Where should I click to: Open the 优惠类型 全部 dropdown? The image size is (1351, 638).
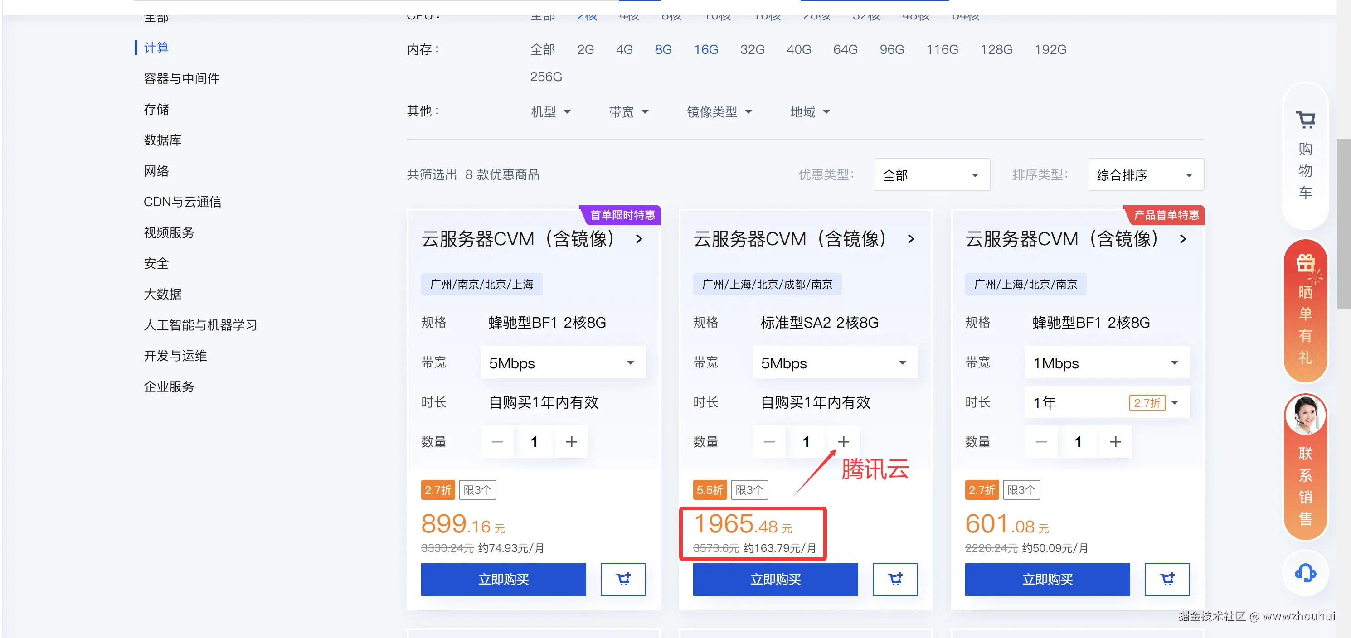(932, 174)
